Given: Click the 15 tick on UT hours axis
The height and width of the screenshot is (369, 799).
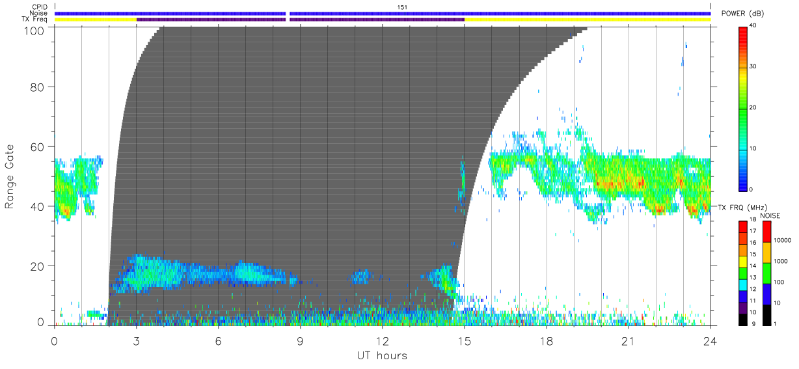Looking at the screenshot, I should [x=464, y=341].
